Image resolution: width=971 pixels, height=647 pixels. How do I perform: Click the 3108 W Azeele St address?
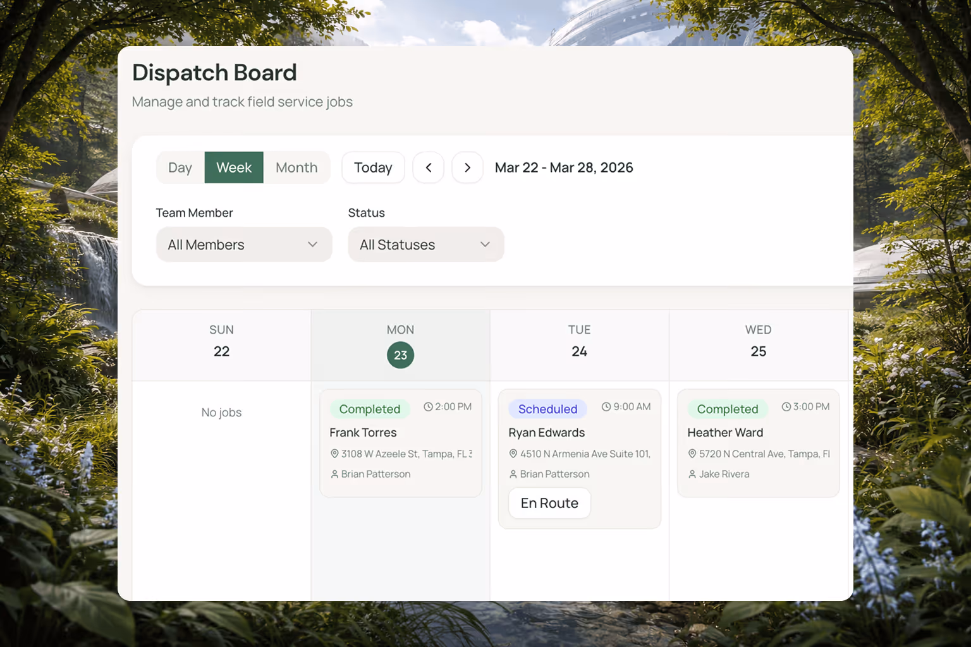click(406, 454)
